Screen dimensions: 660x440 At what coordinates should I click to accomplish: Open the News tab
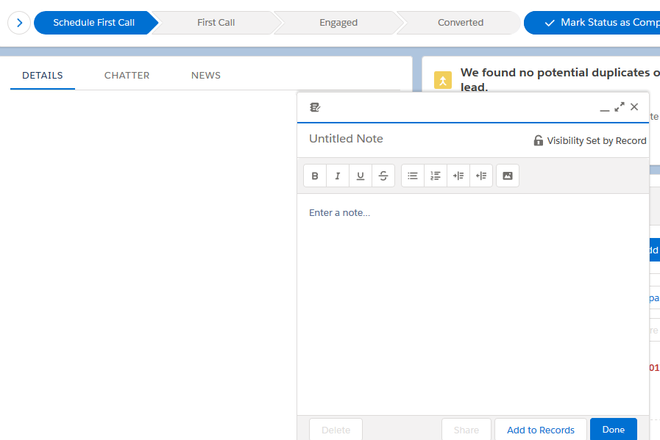206,76
